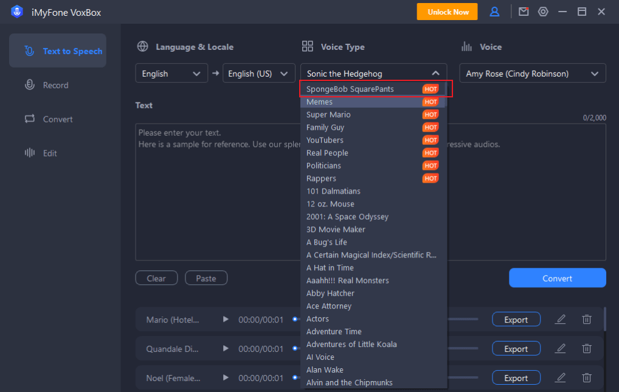Click the Unlock Now button
Screen dimensions: 619x392
pos(448,12)
